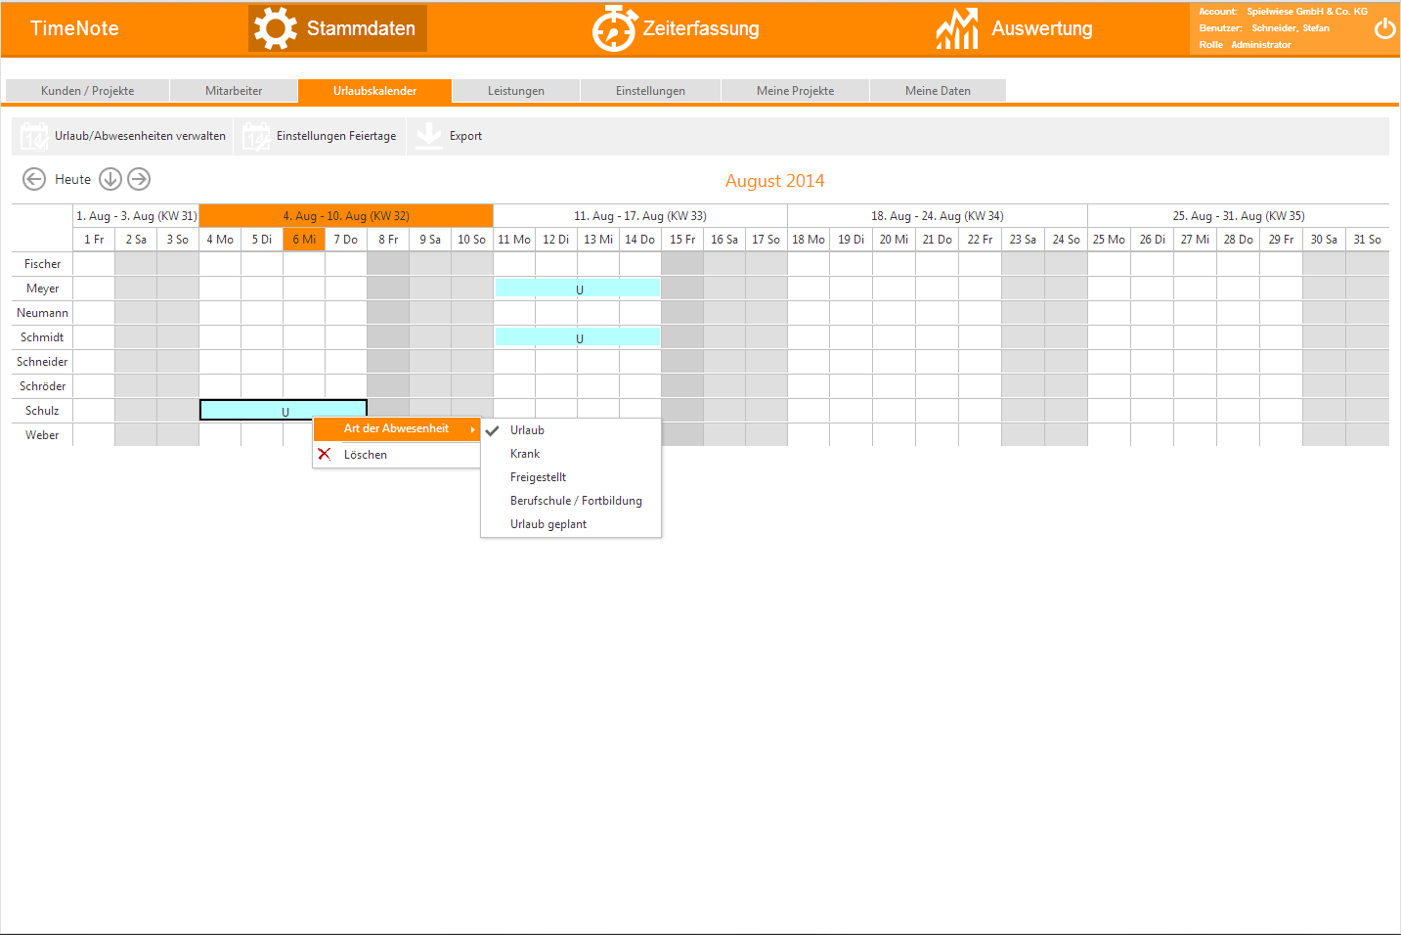Open Zeiterfassung via the stopwatch icon

pos(614,28)
